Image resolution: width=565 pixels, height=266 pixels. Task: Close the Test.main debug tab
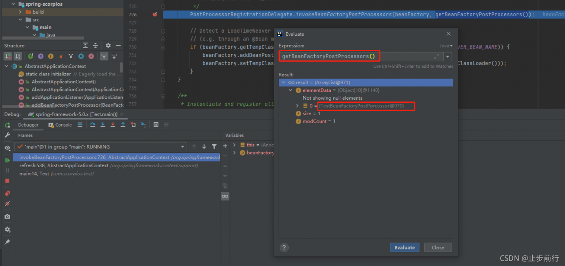121,114
